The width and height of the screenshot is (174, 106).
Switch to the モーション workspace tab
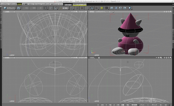pyautogui.click(x=37, y=4)
